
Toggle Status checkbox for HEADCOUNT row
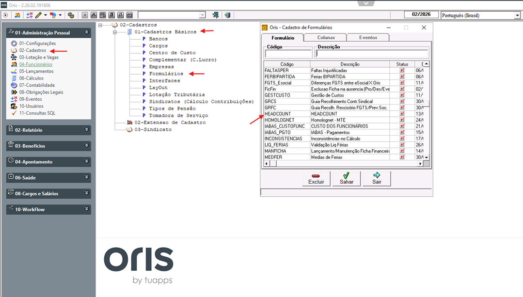coord(402,114)
